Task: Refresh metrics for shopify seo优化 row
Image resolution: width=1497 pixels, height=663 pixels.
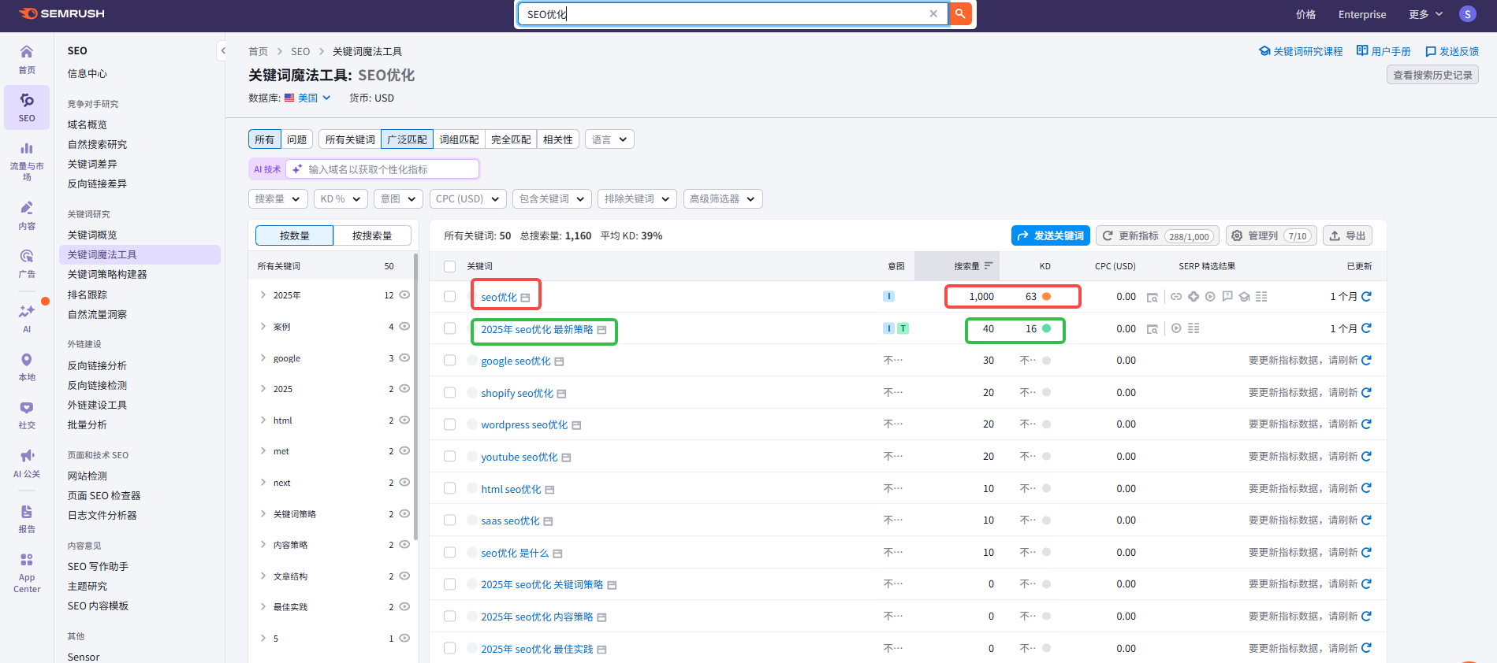Action: (1366, 392)
